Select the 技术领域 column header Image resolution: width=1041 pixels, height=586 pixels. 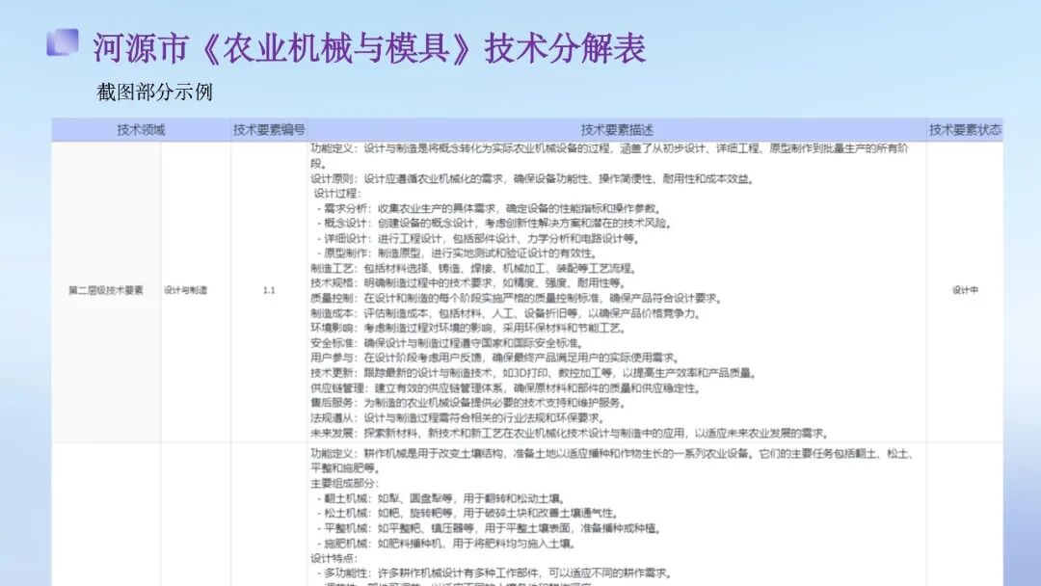(x=141, y=130)
